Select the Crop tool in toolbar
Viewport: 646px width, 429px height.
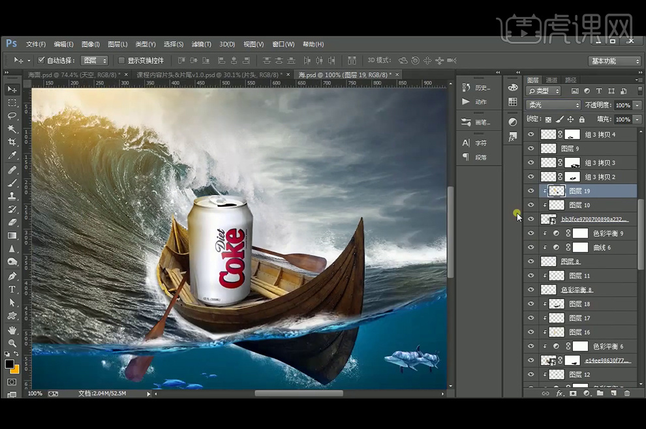[x=12, y=142]
